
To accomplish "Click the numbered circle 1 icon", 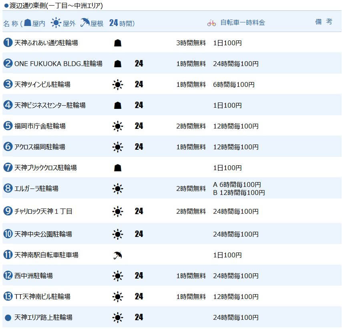I will (8, 42).
